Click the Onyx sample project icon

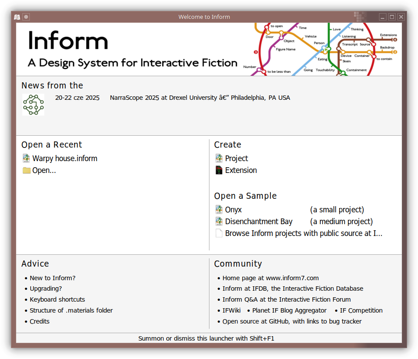[x=219, y=210]
